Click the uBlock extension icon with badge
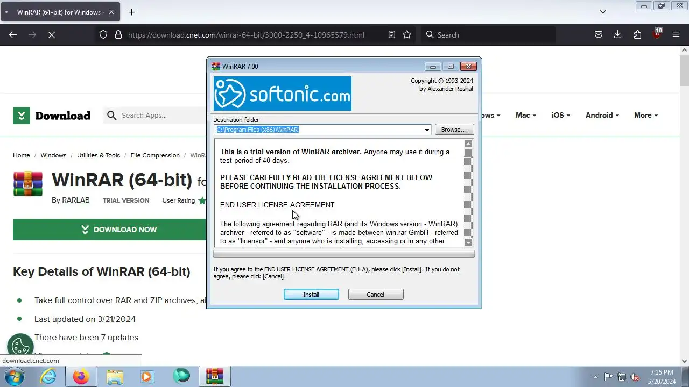 [x=657, y=34]
